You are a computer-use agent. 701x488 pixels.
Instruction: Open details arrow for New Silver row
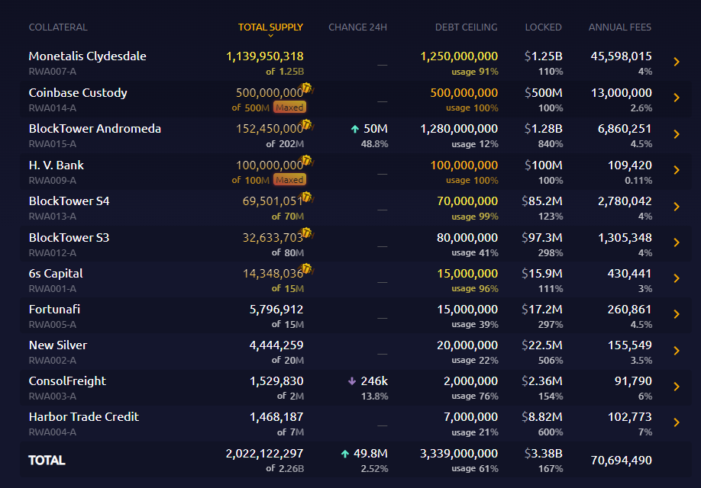coord(677,351)
